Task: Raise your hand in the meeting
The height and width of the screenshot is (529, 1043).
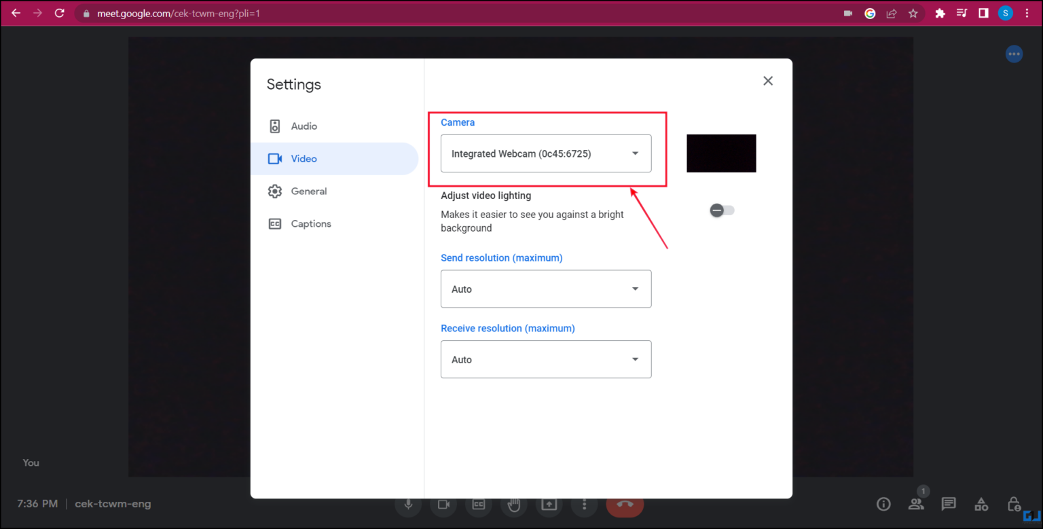Action: (514, 504)
